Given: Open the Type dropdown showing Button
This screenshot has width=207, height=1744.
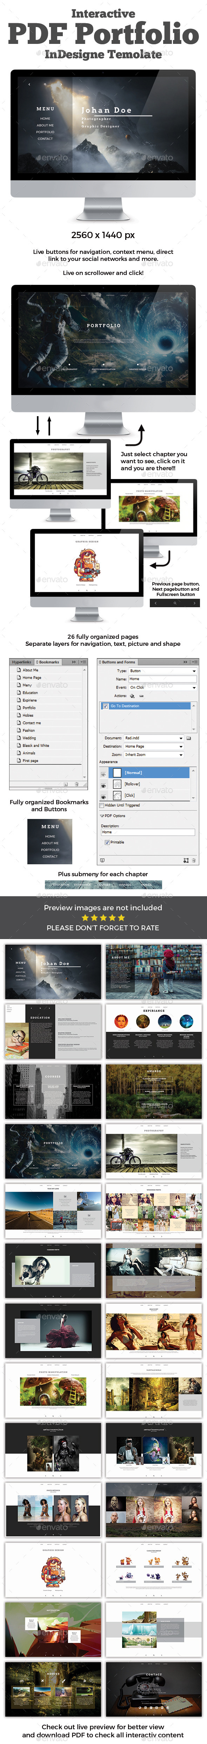Looking at the screenshot, I should click(162, 670).
